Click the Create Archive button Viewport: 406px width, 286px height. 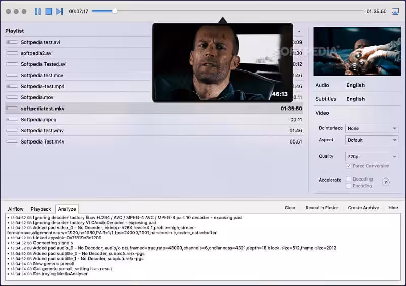363,208
